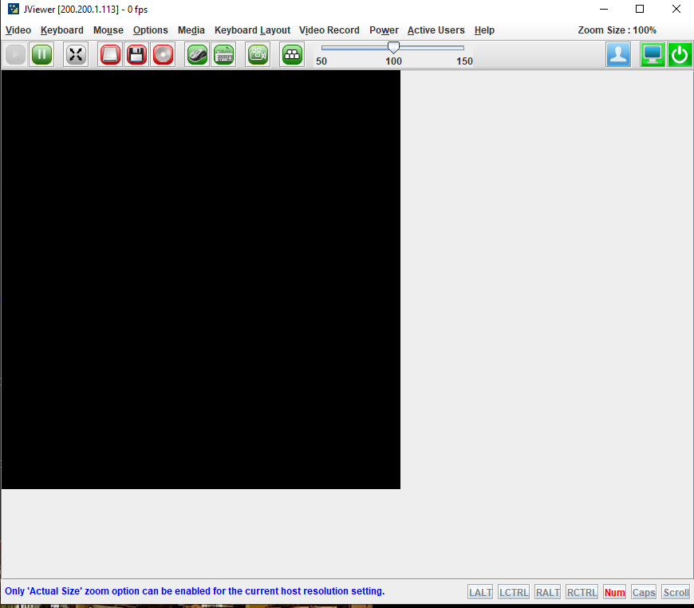Open the Mouse menu
The image size is (694, 608).
tap(108, 30)
